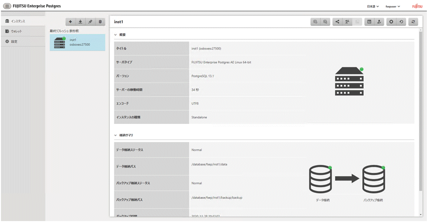
Task: Click the データ格納パス row label
Action: click(126, 166)
